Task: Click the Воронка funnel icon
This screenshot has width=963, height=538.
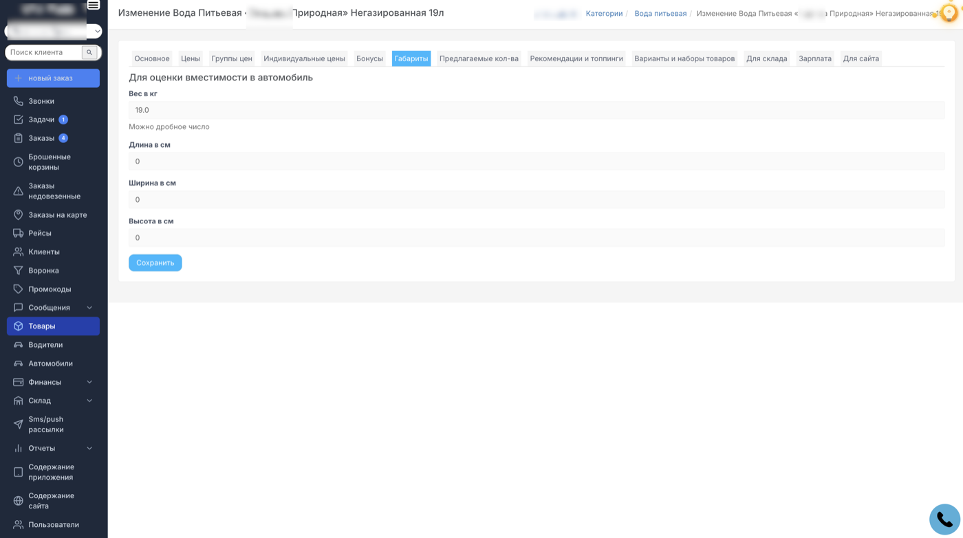Action: [x=19, y=271]
